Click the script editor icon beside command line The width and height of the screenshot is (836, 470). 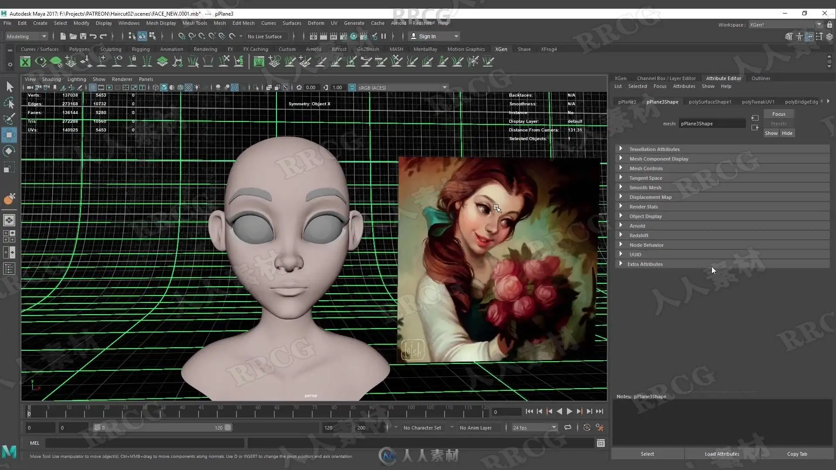(600, 443)
